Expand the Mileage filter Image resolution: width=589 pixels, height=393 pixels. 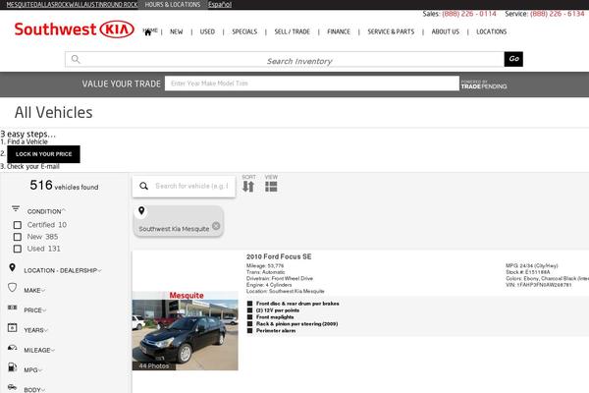click(x=39, y=350)
